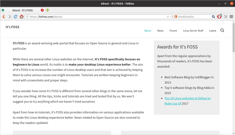The height and width of the screenshot is (135, 235).
Task: Bookmark this page with the star icon
Action: (168, 17)
